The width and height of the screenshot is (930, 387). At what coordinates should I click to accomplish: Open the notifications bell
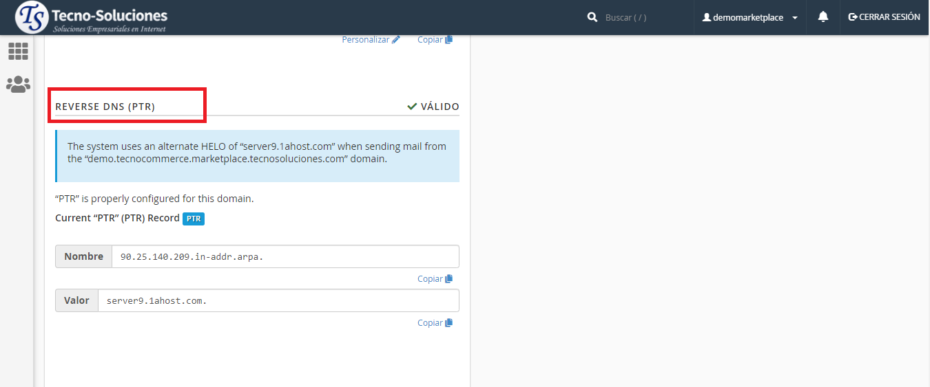click(823, 17)
